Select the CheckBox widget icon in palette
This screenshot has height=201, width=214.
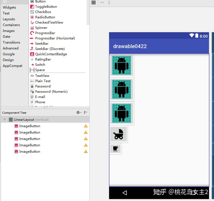32,12
